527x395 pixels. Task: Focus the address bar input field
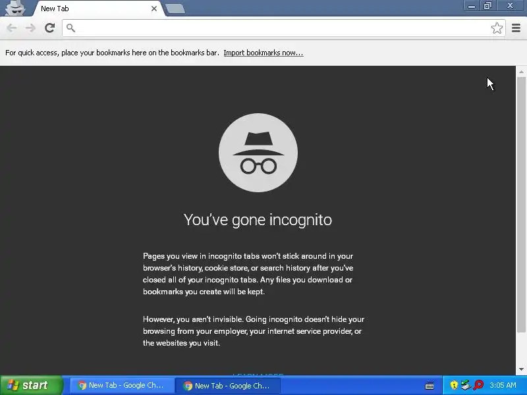[x=283, y=28]
